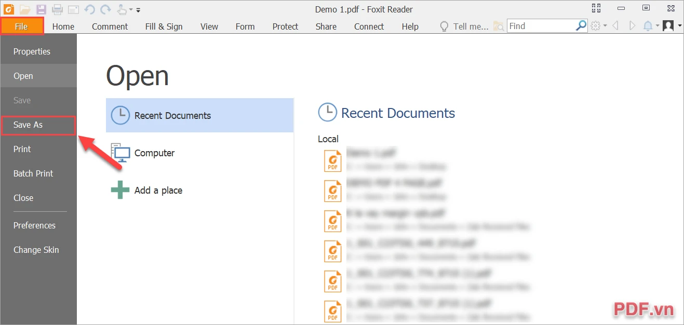The height and width of the screenshot is (325, 684).
Task: Click the touch mode hand icon
Action: point(122,9)
